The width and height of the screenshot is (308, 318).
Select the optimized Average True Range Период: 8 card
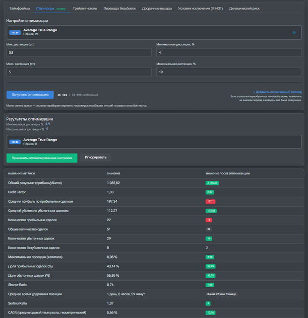[154, 142]
